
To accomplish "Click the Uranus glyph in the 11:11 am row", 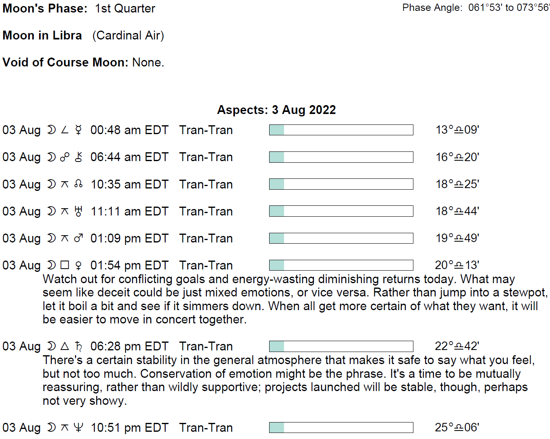I will (79, 211).
